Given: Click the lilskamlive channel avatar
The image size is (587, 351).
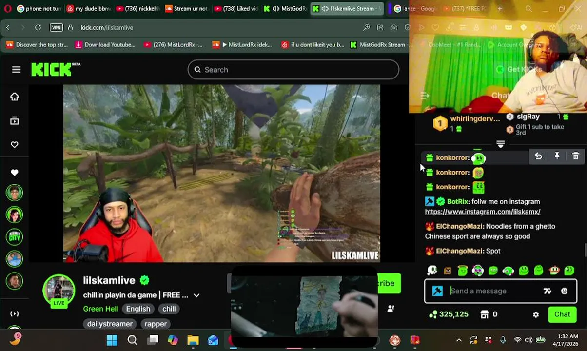Looking at the screenshot, I should tap(59, 290).
